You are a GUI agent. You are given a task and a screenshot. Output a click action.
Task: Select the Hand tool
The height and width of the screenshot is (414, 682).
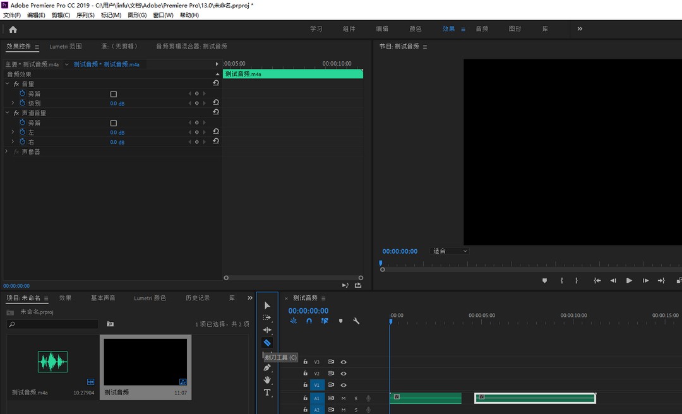(267, 380)
